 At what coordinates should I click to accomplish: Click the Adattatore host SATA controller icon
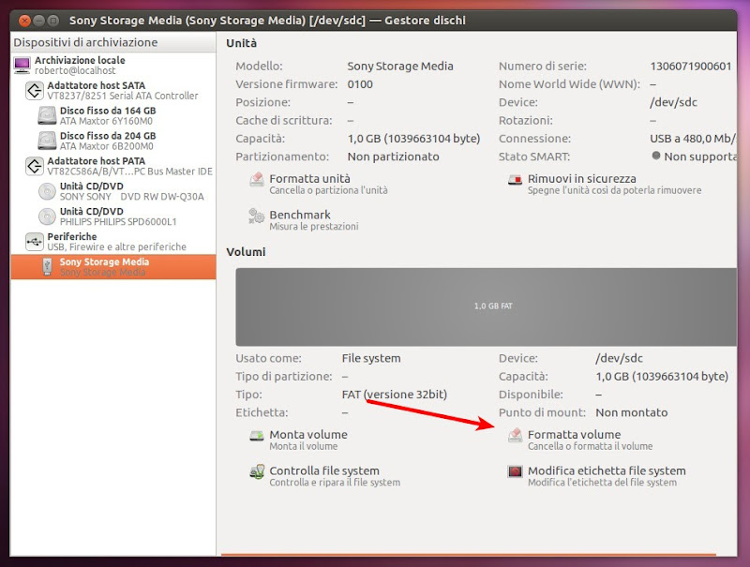35,90
